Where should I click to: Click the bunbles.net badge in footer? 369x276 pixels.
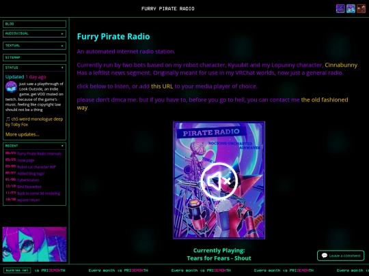click(x=17, y=271)
